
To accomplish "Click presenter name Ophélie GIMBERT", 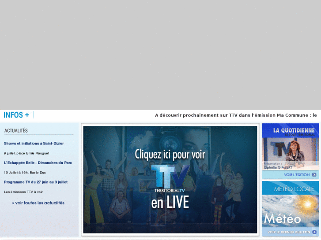I will (x=278, y=167).
